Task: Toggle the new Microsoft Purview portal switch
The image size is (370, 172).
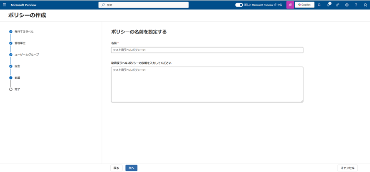Action: coord(239,5)
